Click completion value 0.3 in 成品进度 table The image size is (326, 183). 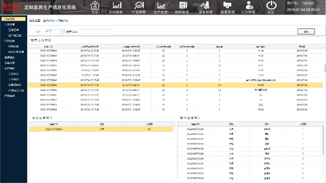[x=149, y=129]
